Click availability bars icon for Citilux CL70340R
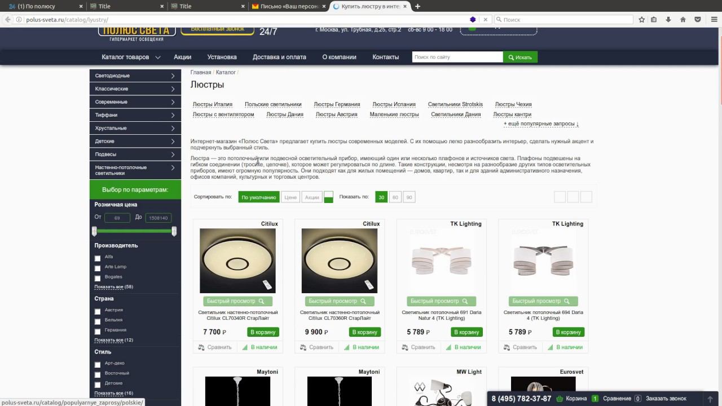Screen dimensions: 722x406 [245, 347]
